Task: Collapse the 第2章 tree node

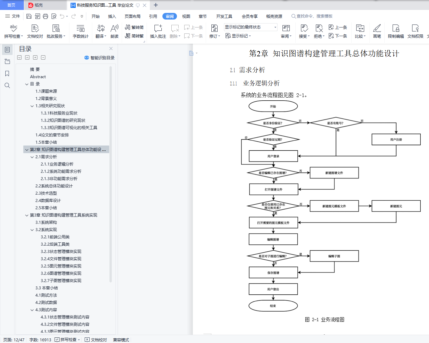Action: click(27, 150)
